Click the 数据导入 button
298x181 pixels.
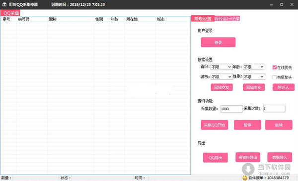280,157
